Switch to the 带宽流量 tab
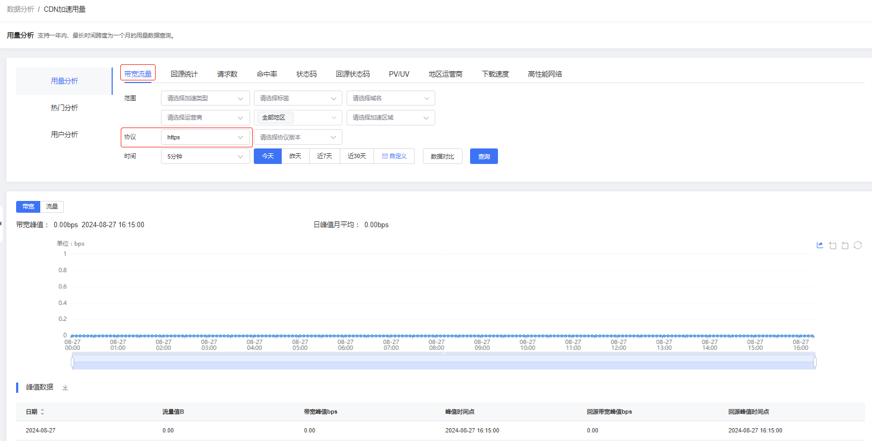The height and width of the screenshot is (441, 872). [x=138, y=74]
